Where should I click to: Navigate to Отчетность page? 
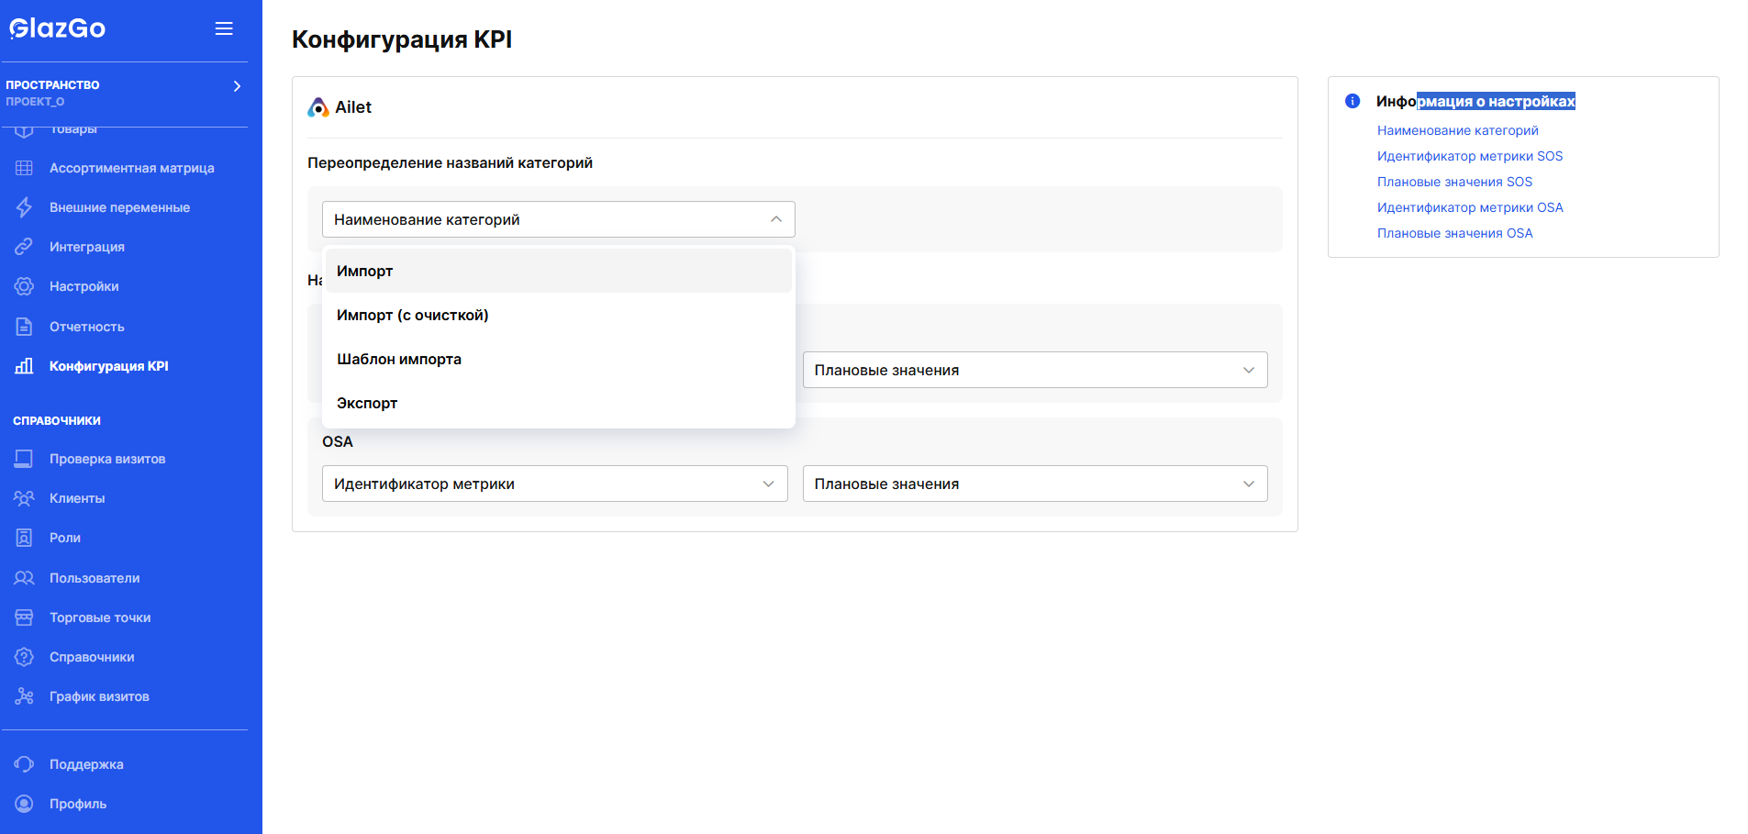pyautogui.click(x=87, y=327)
